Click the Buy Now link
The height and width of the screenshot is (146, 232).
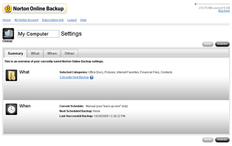(x=224, y=11)
